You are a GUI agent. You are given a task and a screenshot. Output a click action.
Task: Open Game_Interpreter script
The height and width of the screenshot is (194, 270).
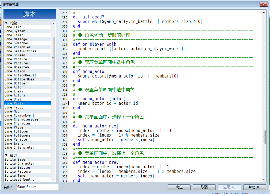click(27, 147)
